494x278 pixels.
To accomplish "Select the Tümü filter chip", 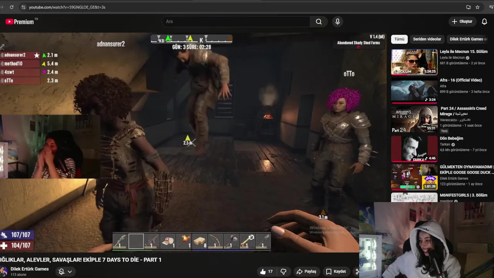I will 399,39.
